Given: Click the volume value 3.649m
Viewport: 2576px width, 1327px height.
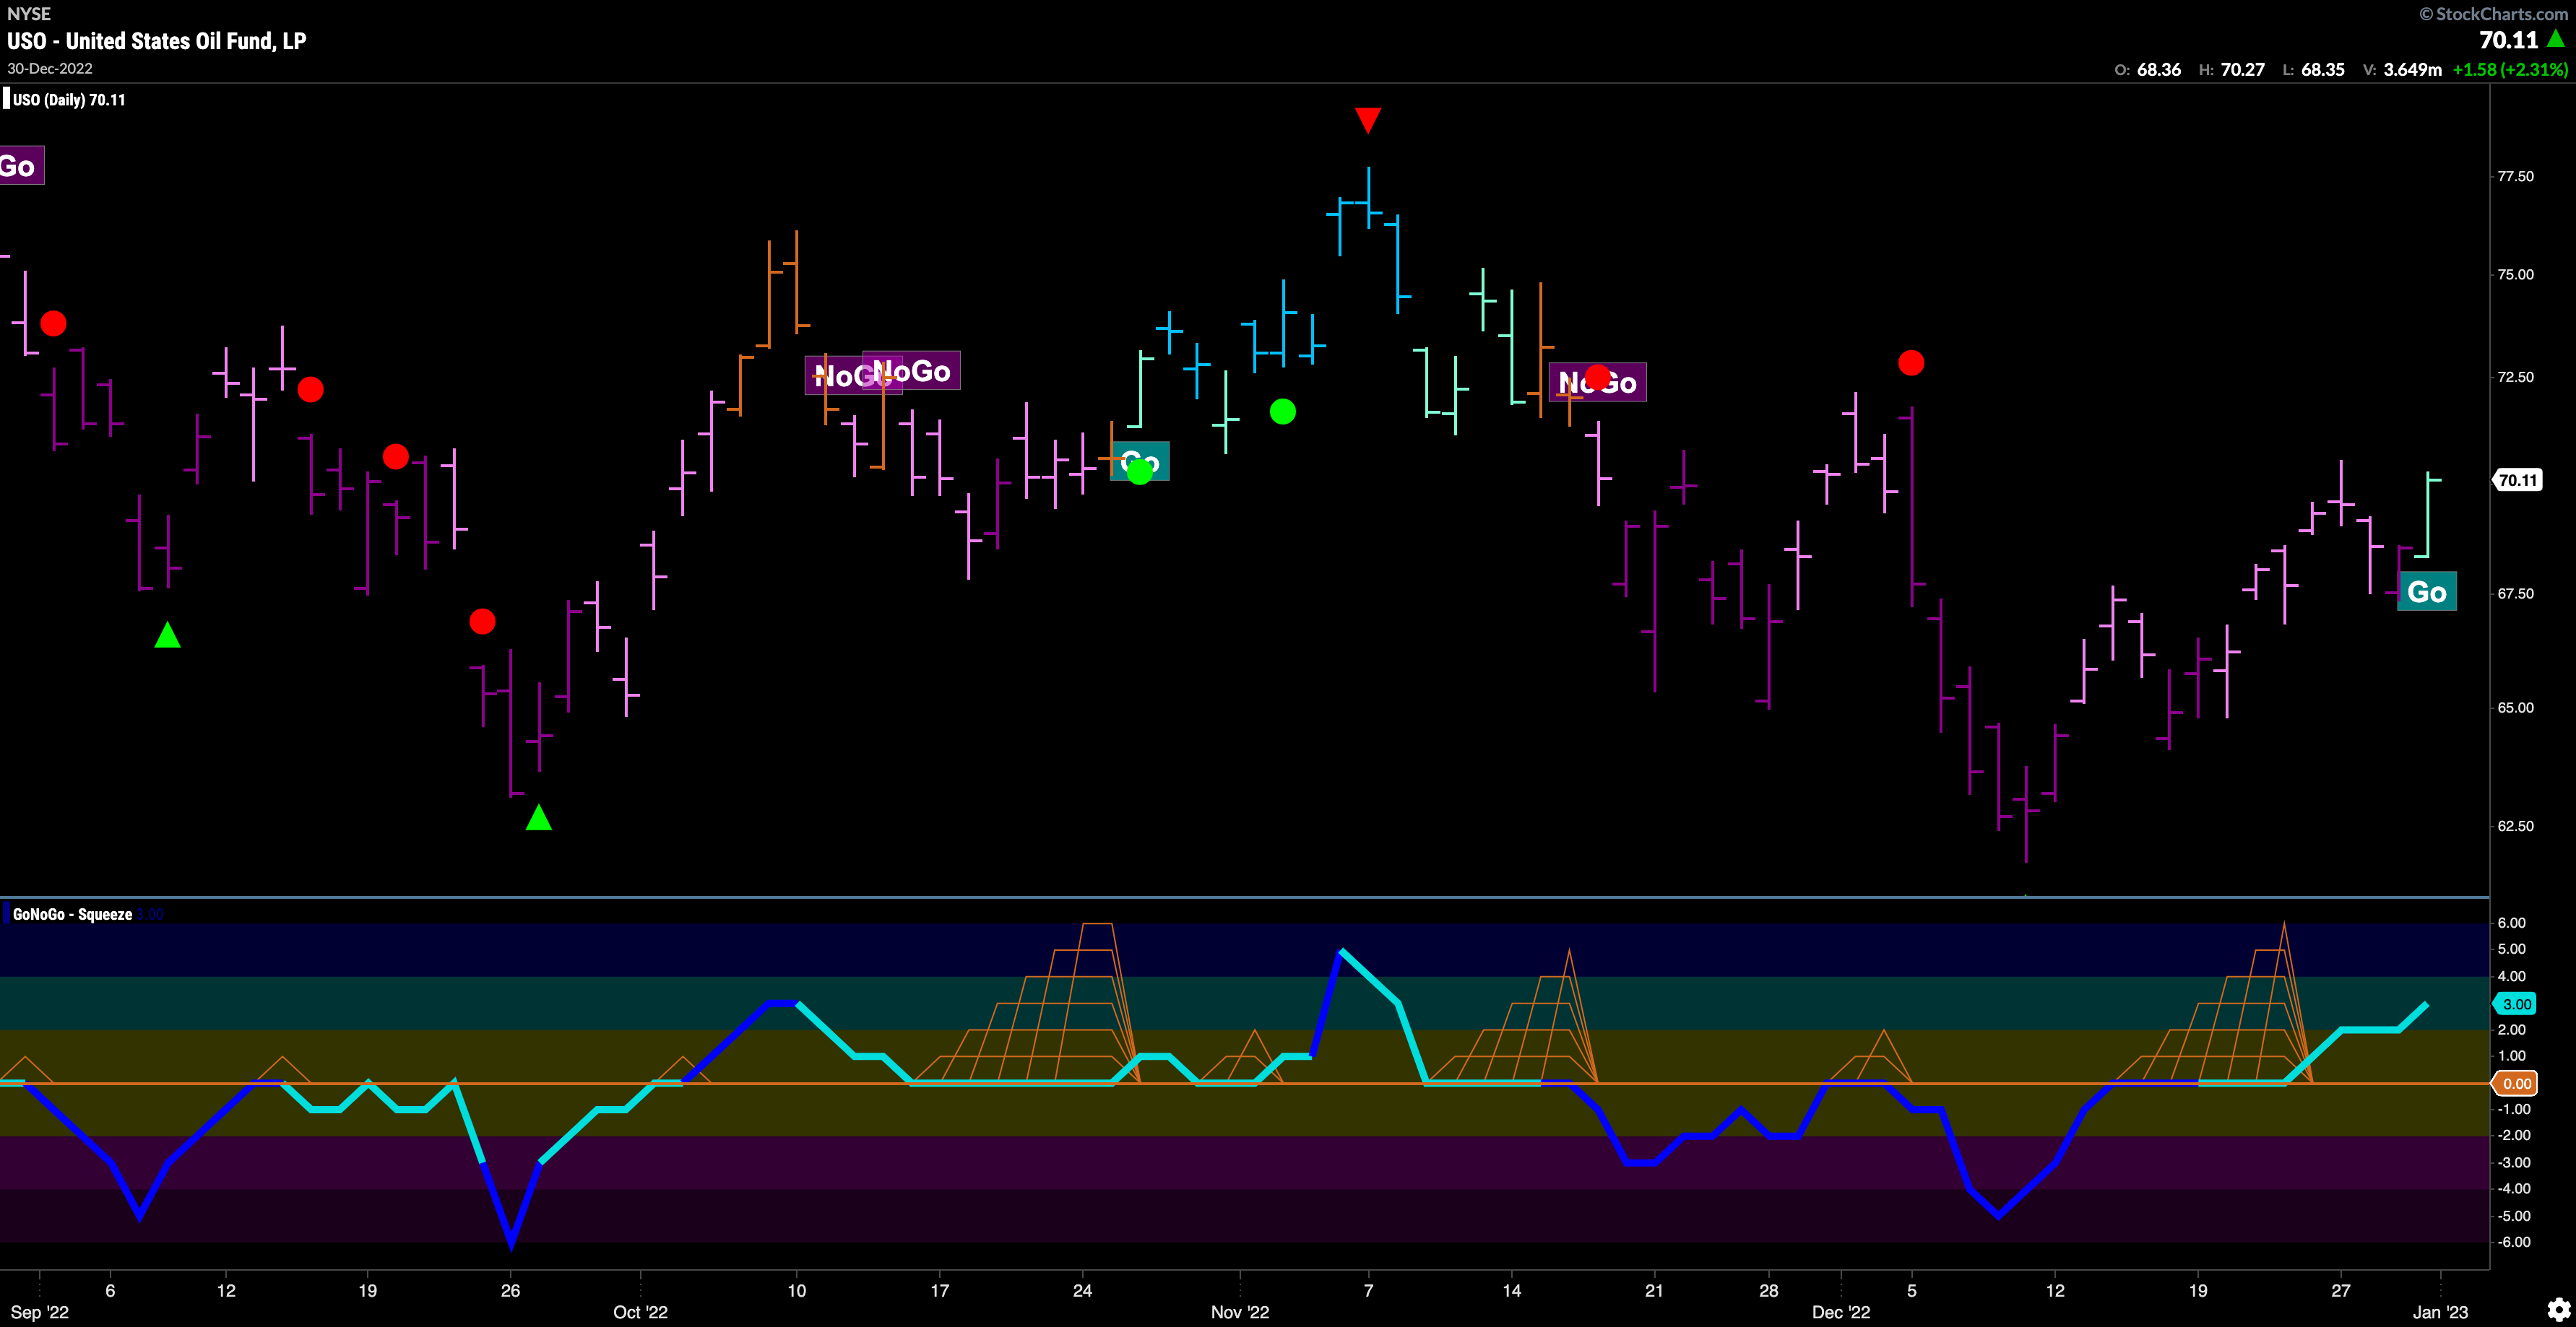Looking at the screenshot, I should (x=2413, y=69).
